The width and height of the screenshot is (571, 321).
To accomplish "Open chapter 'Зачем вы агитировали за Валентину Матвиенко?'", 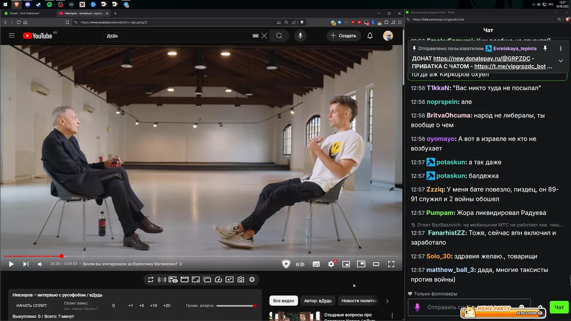I will [x=131, y=264].
